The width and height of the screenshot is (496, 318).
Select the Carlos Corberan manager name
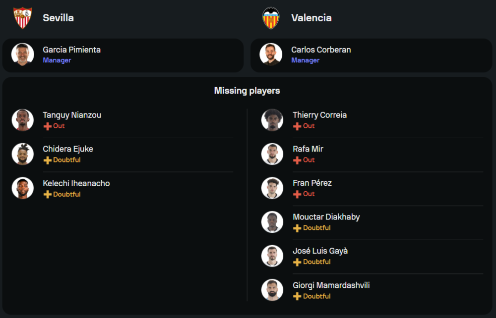click(321, 50)
